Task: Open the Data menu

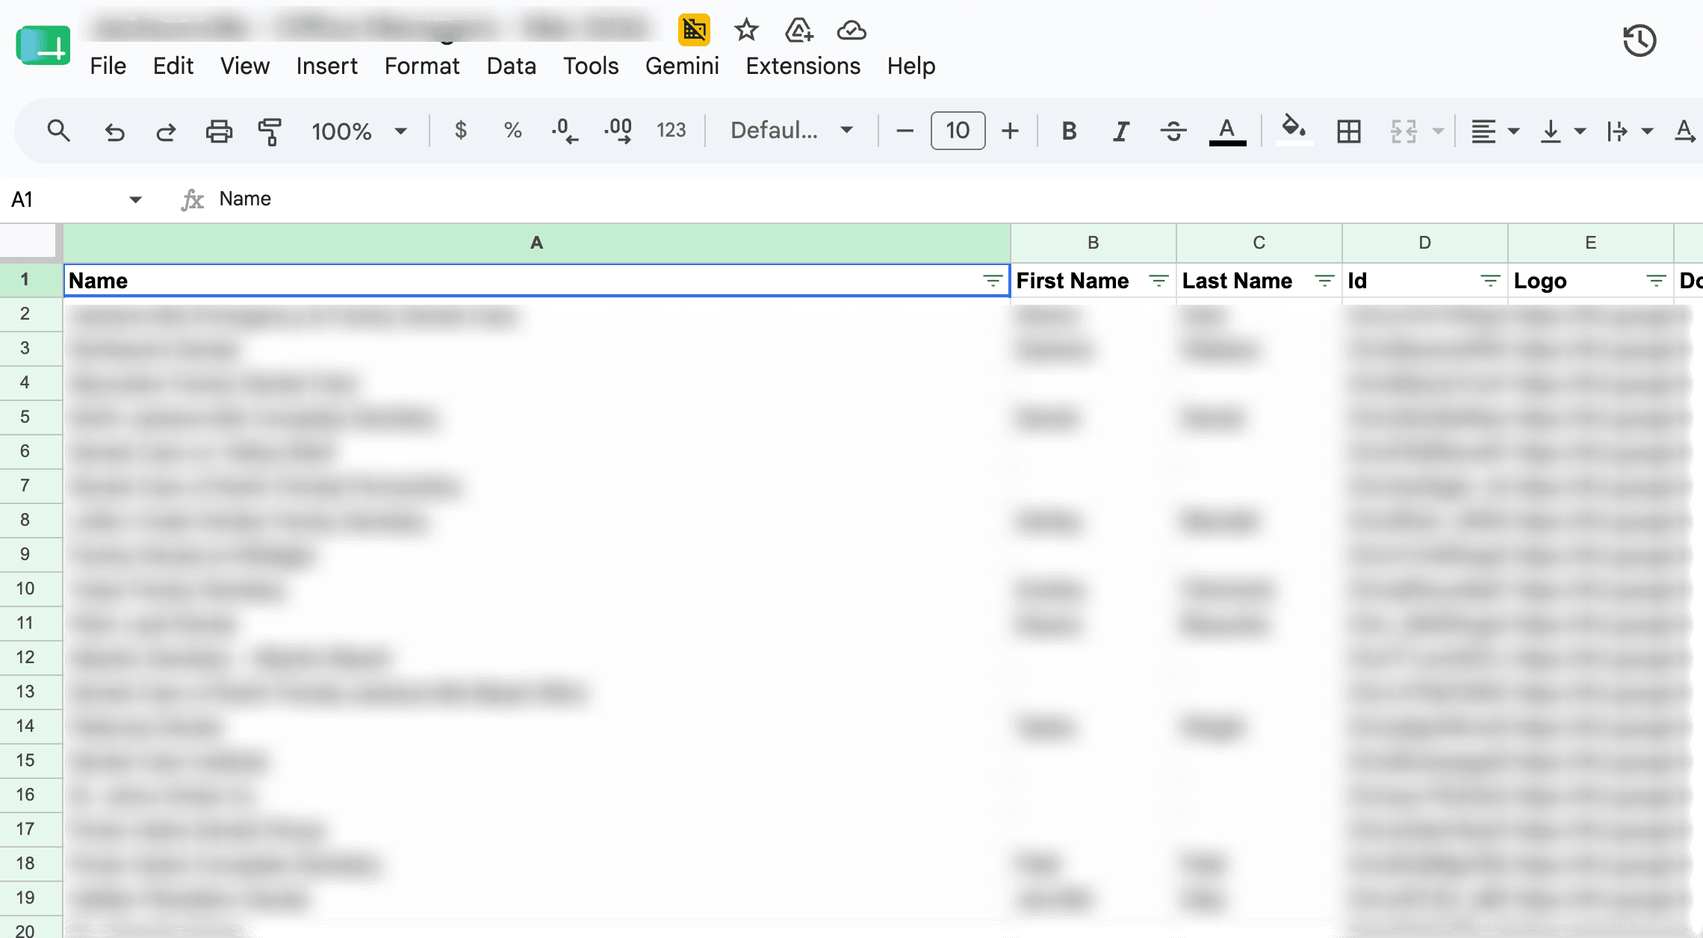Action: tap(511, 66)
